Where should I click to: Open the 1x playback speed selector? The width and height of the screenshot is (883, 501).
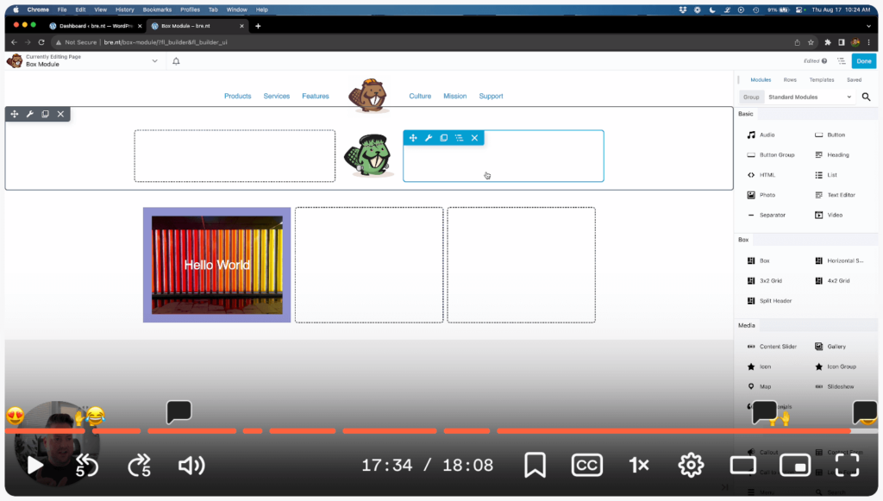click(x=639, y=465)
